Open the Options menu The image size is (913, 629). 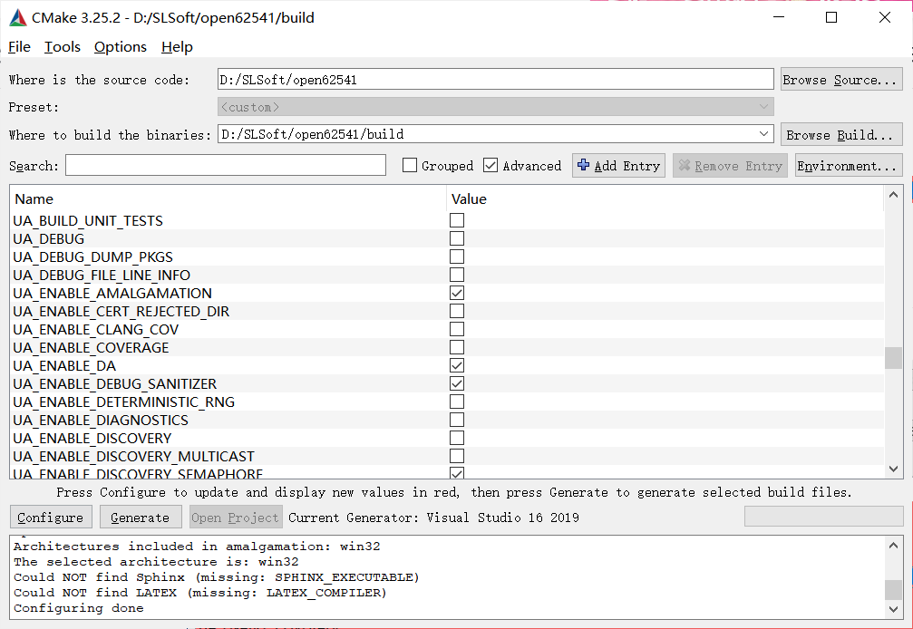(x=120, y=46)
